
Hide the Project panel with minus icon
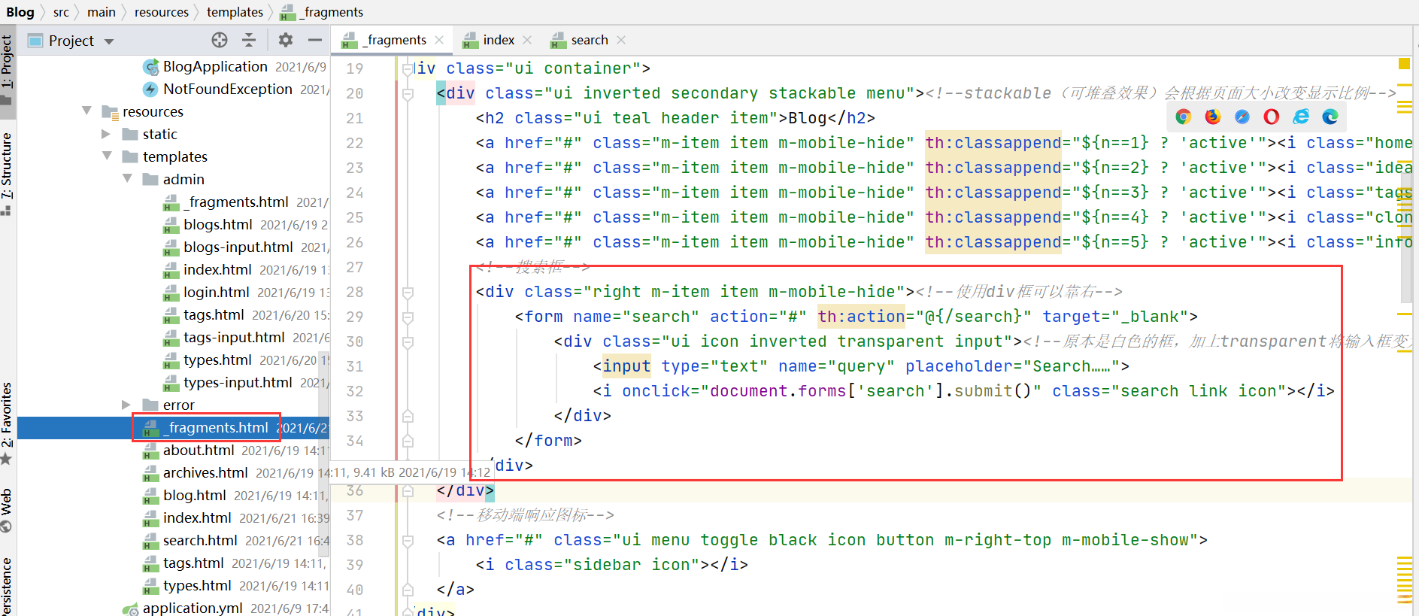315,40
